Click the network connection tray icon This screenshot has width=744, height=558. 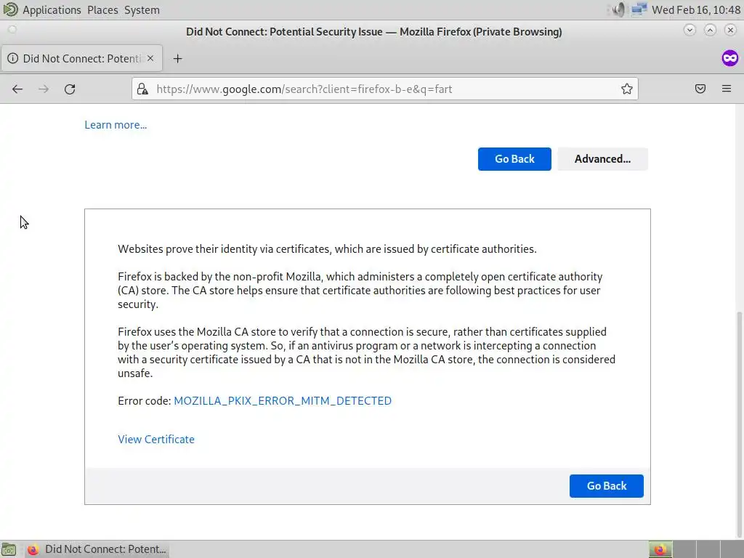pyautogui.click(x=639, y=9)
